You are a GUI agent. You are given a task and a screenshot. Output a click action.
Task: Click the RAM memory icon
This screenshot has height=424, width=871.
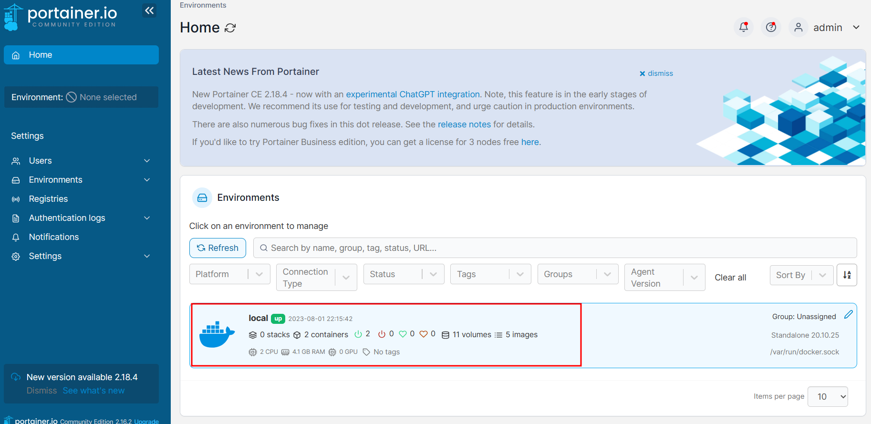[285, 352]
